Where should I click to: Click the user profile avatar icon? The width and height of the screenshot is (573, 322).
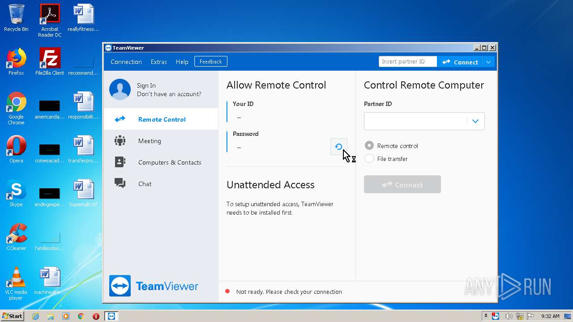pyautogui.click(x=120, y=89)
